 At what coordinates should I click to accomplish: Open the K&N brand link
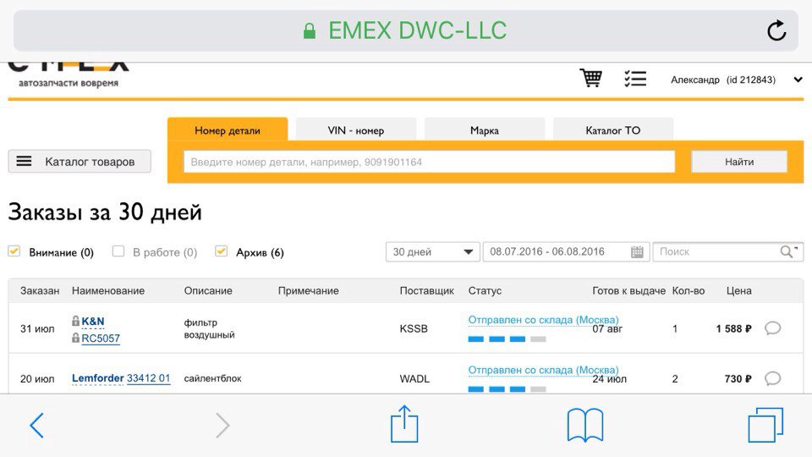pos(93,322)
